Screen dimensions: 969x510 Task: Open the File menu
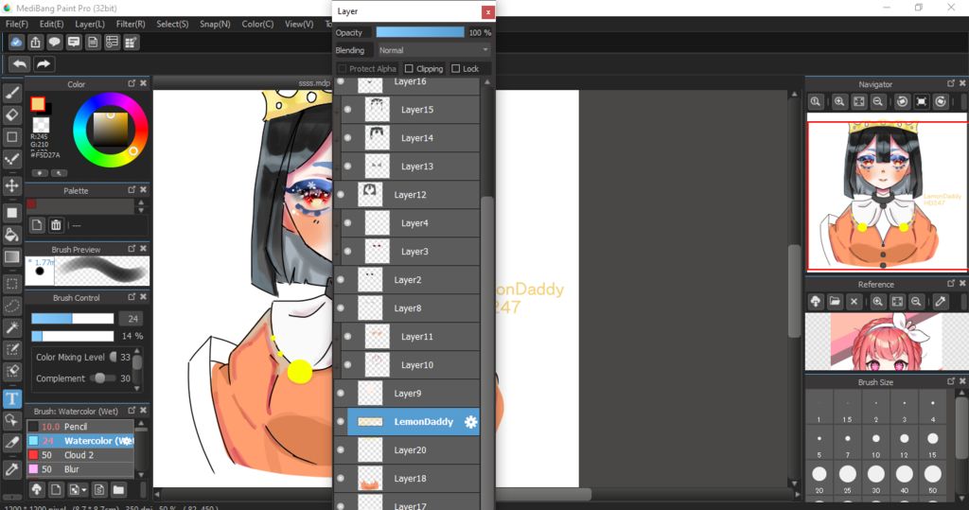(17, 24)
